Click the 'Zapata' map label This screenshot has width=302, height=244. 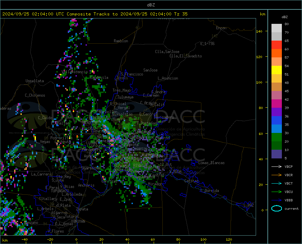(x=82, y=209)
